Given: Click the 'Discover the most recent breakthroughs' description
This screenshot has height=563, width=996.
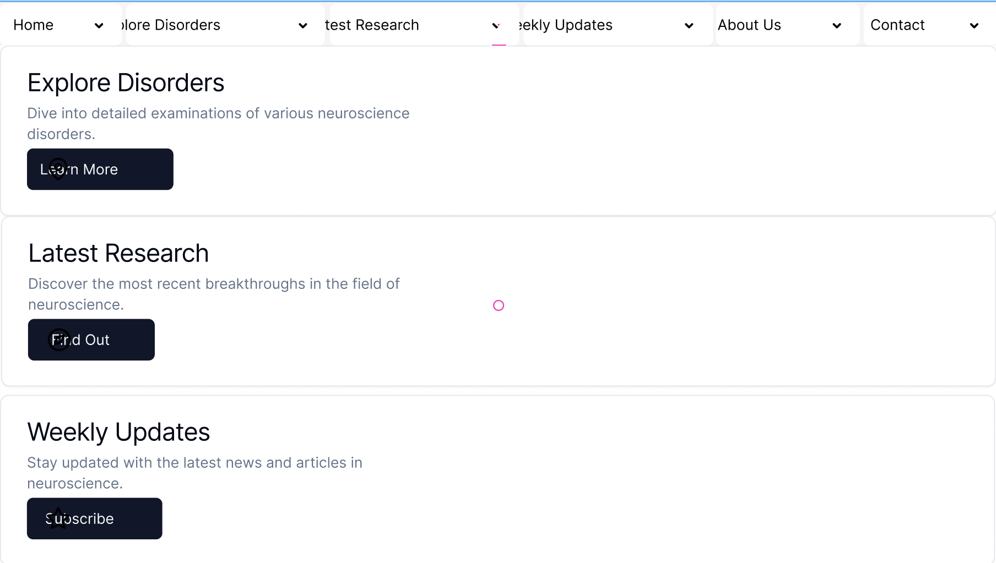Looking at the screenshot, I should (214, 294).
